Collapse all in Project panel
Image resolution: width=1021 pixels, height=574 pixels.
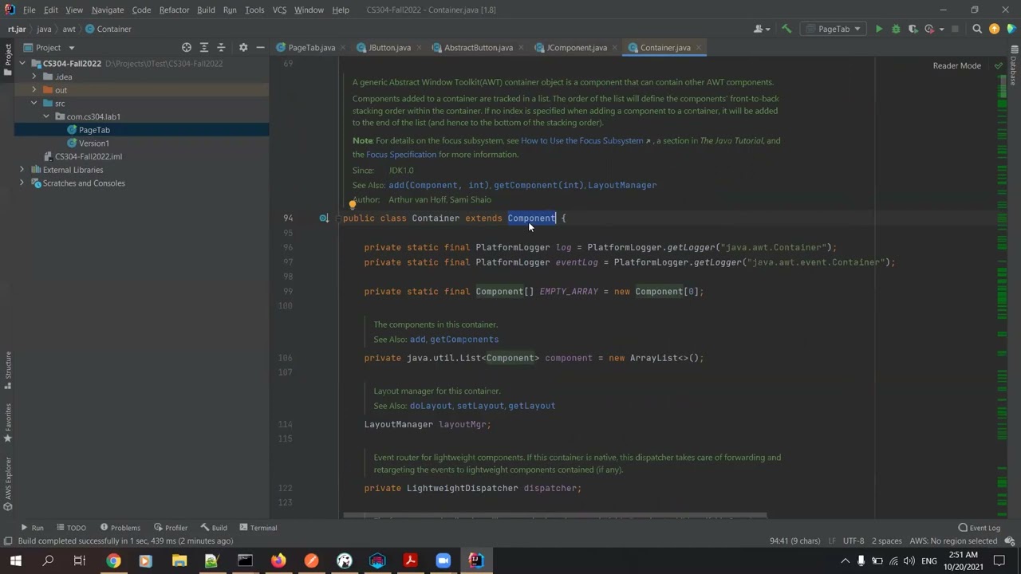(221, 48)
